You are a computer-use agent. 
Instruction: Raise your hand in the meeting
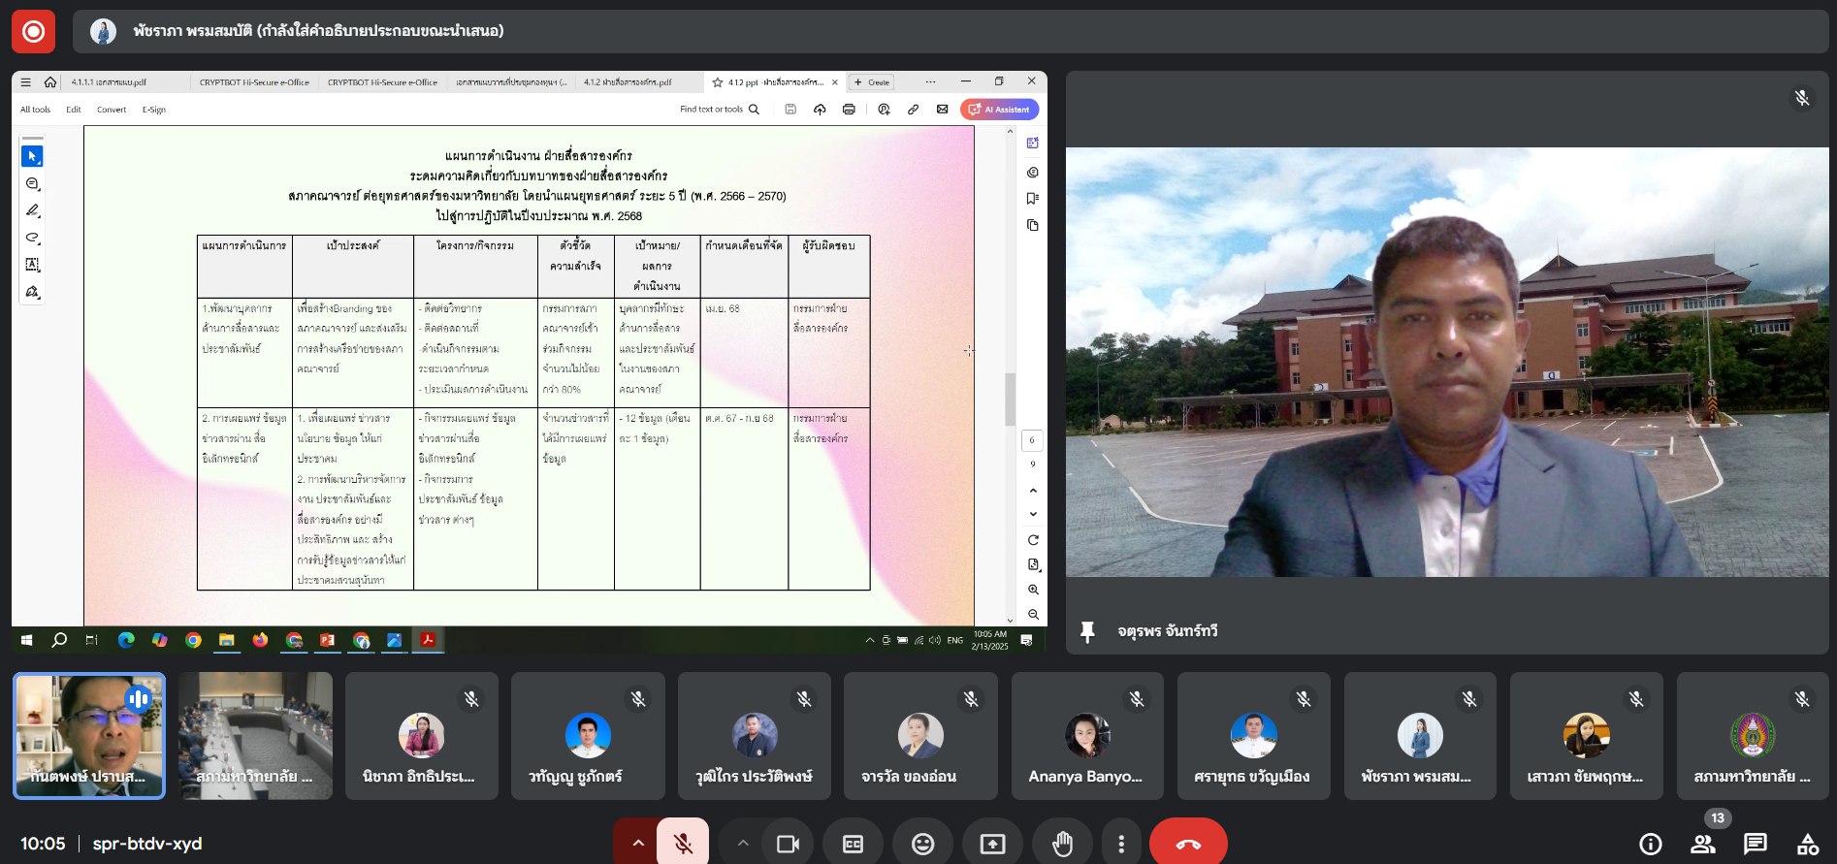click(x=1062, y=844)
